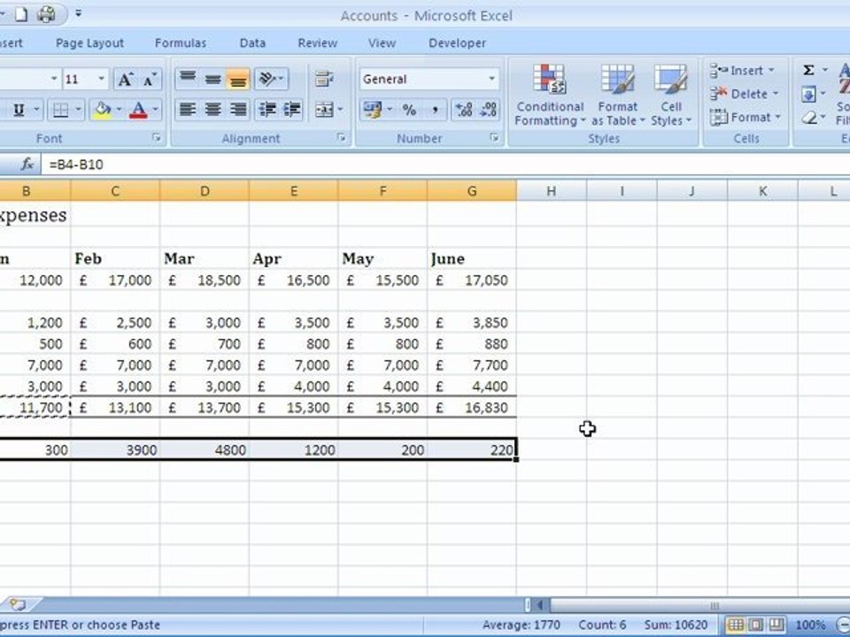Screen dimensions: 850x637
Task: Click the Accounting Number Format icon
Action: [373, 110]
